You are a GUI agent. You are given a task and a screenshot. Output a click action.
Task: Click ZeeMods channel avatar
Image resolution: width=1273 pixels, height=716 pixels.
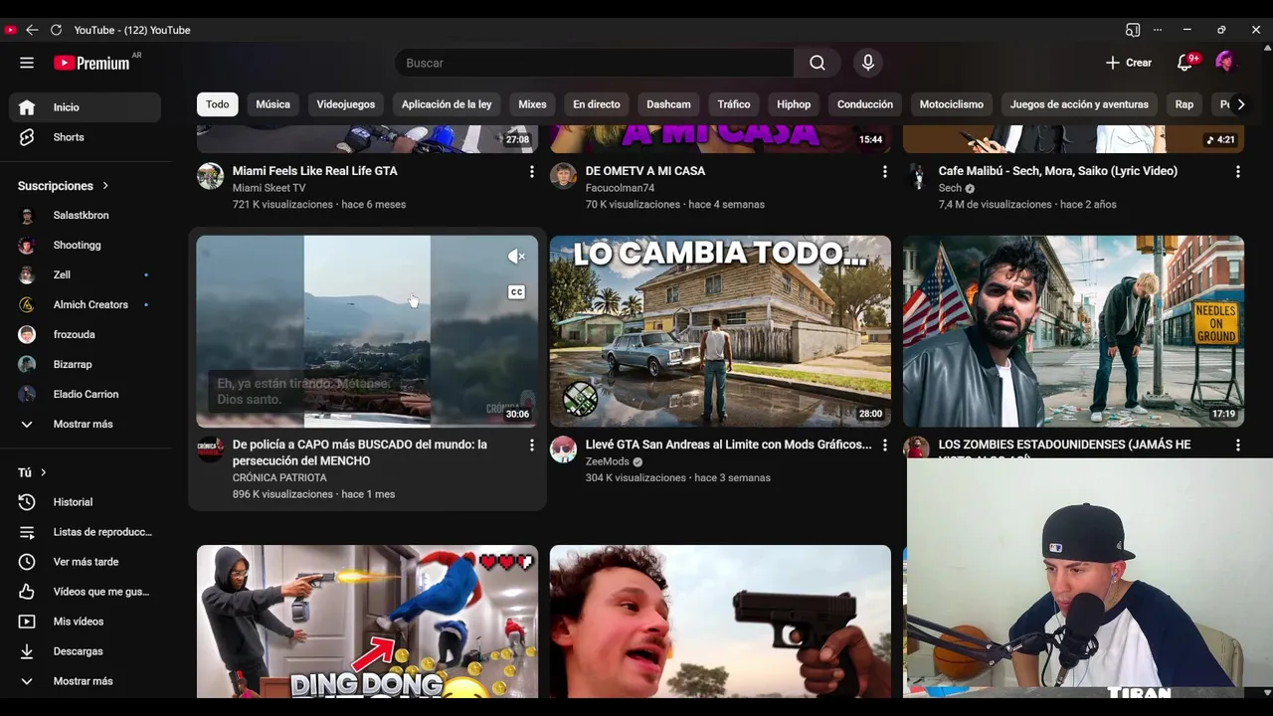click(x=563, y=449)
